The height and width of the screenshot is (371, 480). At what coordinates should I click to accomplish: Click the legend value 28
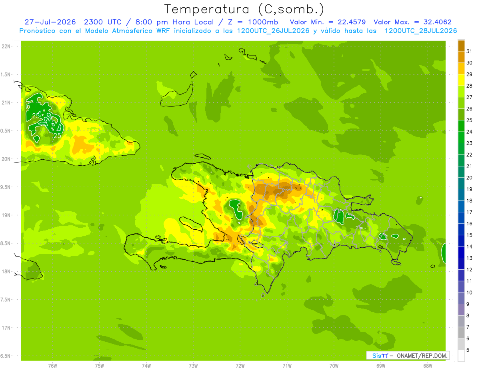[469, 86]
